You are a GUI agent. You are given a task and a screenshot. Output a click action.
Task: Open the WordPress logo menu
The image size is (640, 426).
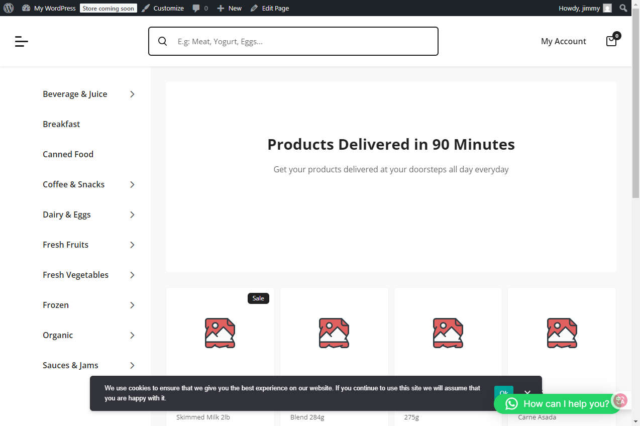[x=9, y=8]
